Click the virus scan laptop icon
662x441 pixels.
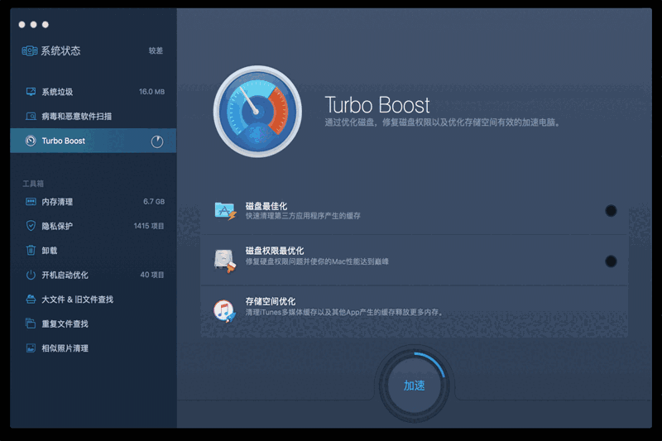coord(31,116)
